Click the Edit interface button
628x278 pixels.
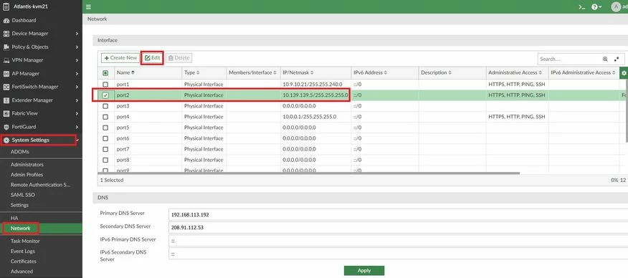click(x=153, y=58)
